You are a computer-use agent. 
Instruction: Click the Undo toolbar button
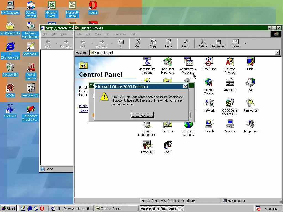[185, 44]
